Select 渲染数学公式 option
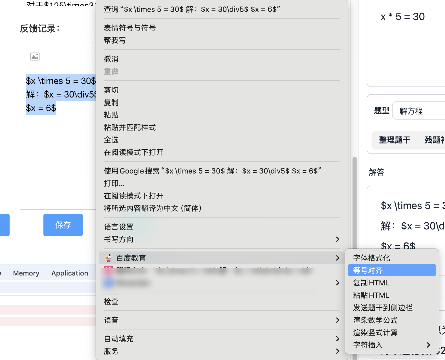Screen dimensions: 445x360 375,320
